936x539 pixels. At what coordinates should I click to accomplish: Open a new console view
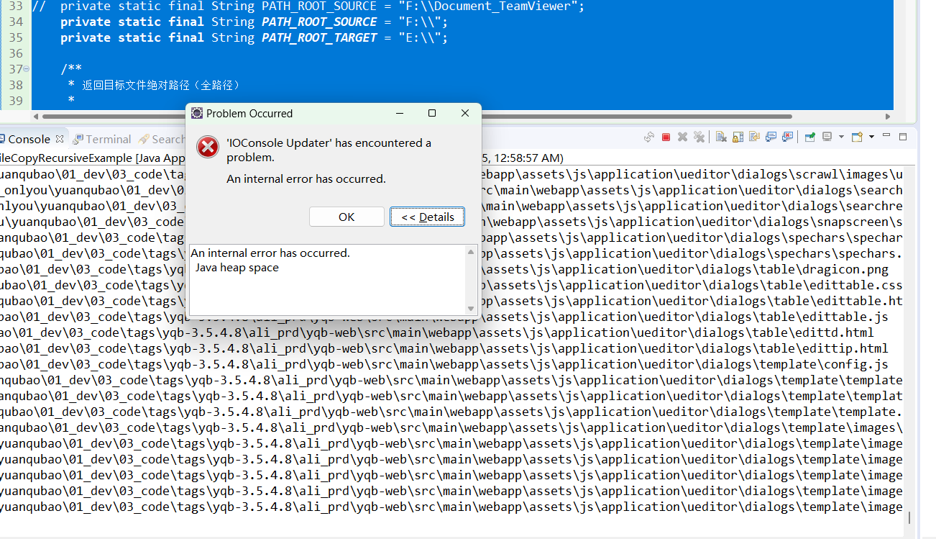coord(855,137)
